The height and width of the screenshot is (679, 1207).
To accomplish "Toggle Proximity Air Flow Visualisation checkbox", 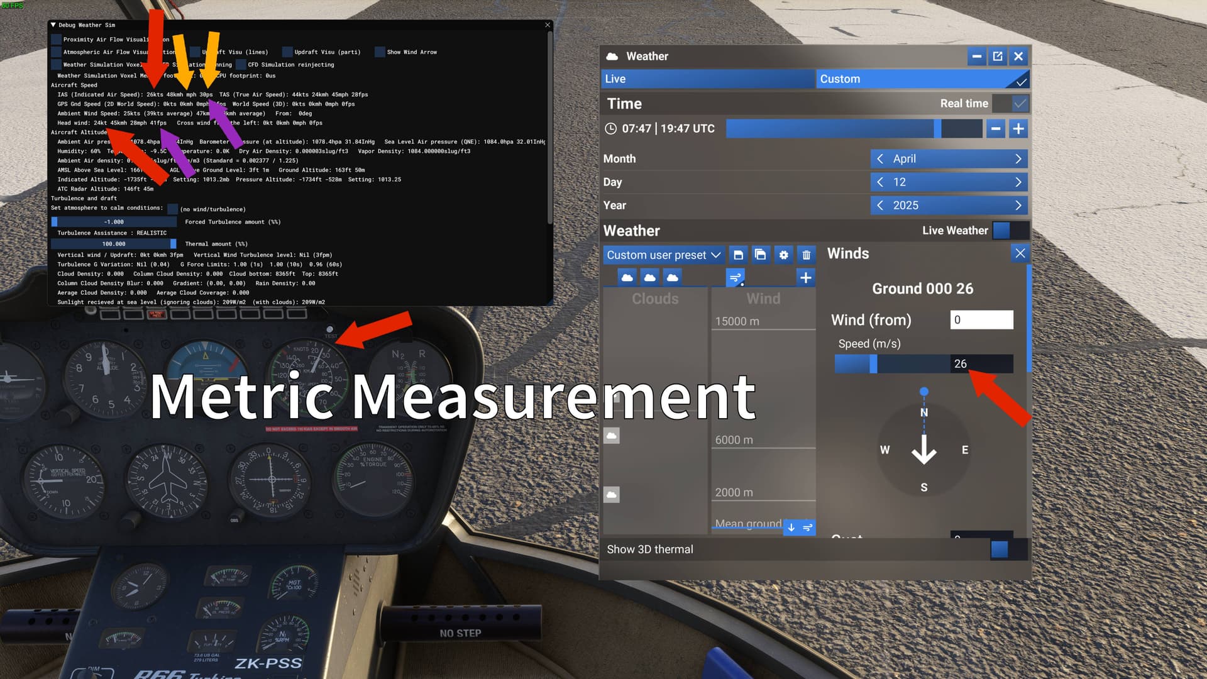I will [57, 40].
